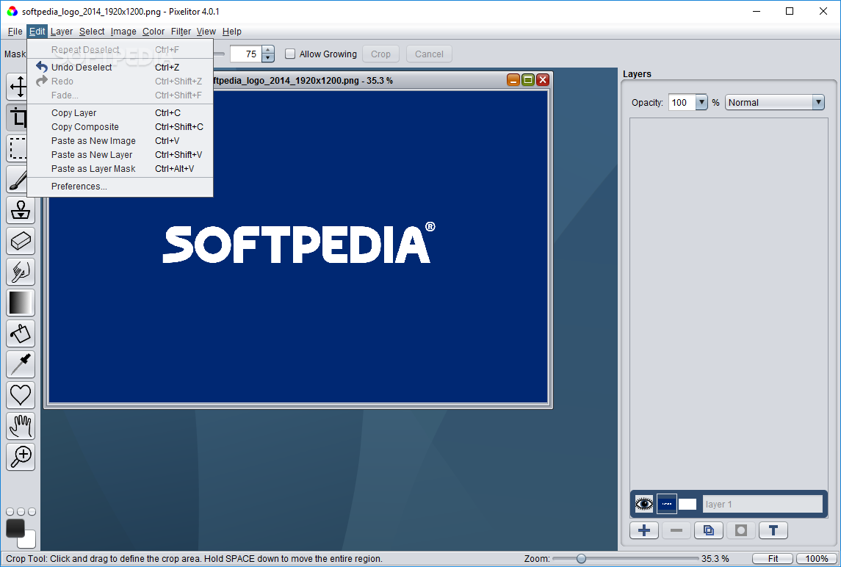Select layer 1 white mask thumbnail
This screenshot has width=841, height=567.
tap(687, 505)
